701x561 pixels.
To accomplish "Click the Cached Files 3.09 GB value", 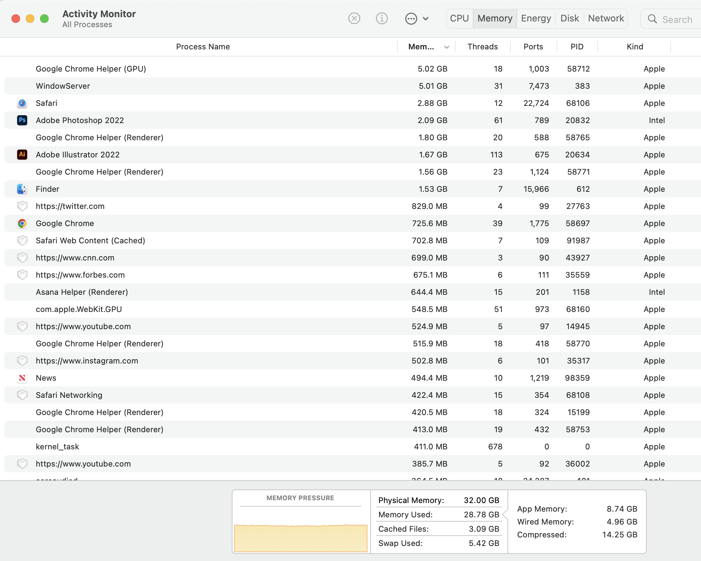I will (484, 529).
